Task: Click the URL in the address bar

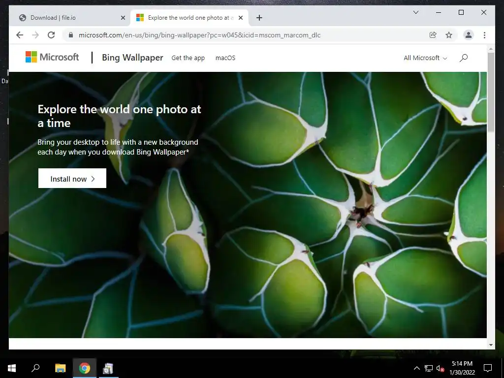Action: tap(199, 35)
